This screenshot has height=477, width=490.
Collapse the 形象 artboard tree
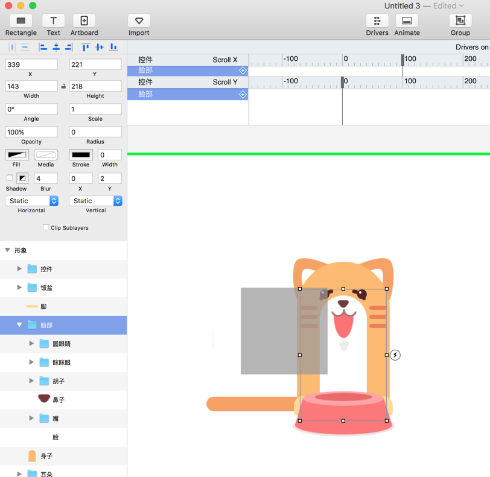(x=7, y=250)
